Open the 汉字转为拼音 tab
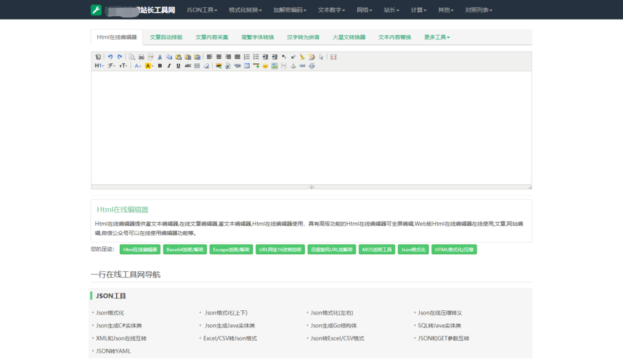 point(303,37)
